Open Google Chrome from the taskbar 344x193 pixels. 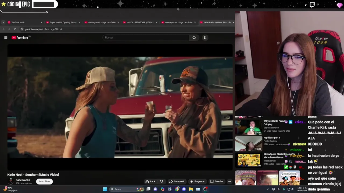click(x=177, y=189)
